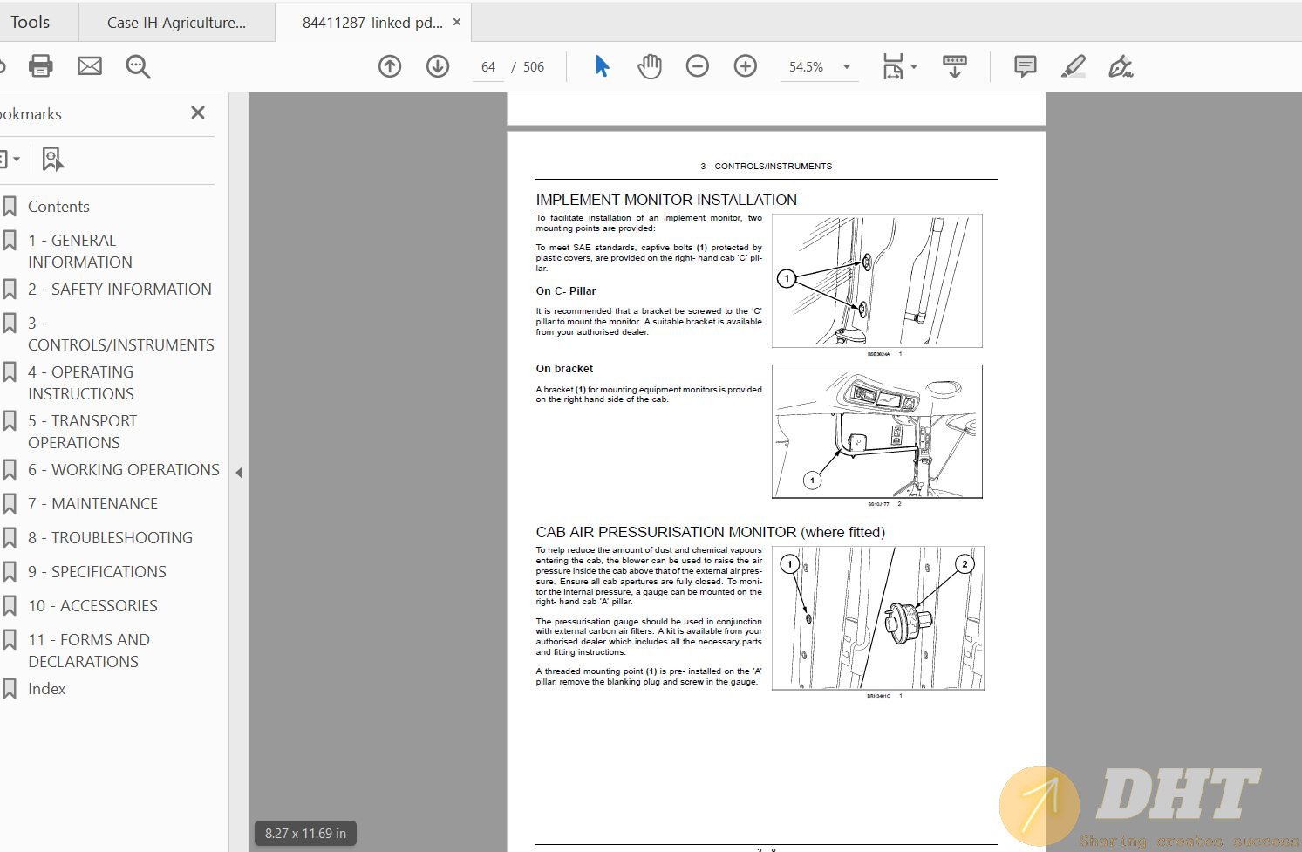The width and height of the screenshot is (1302, 852).
Task: Click the page number input field
Action: click(x=488, y=67)
